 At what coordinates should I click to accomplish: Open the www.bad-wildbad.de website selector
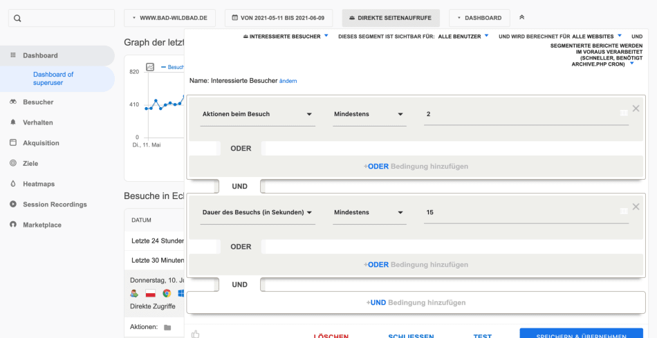(x=169, y=18)
